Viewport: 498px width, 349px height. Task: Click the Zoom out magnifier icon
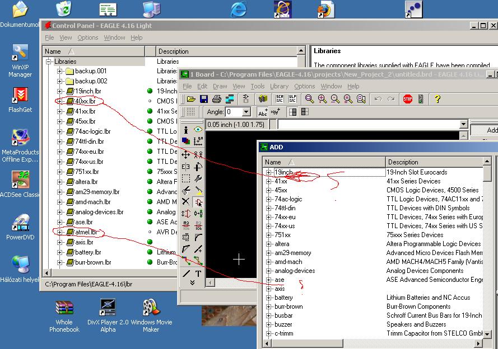point(335,99)
